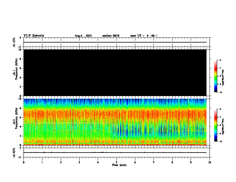Click the time axis tick label "8"
236x182 pixels.
(x=172, y=162)
